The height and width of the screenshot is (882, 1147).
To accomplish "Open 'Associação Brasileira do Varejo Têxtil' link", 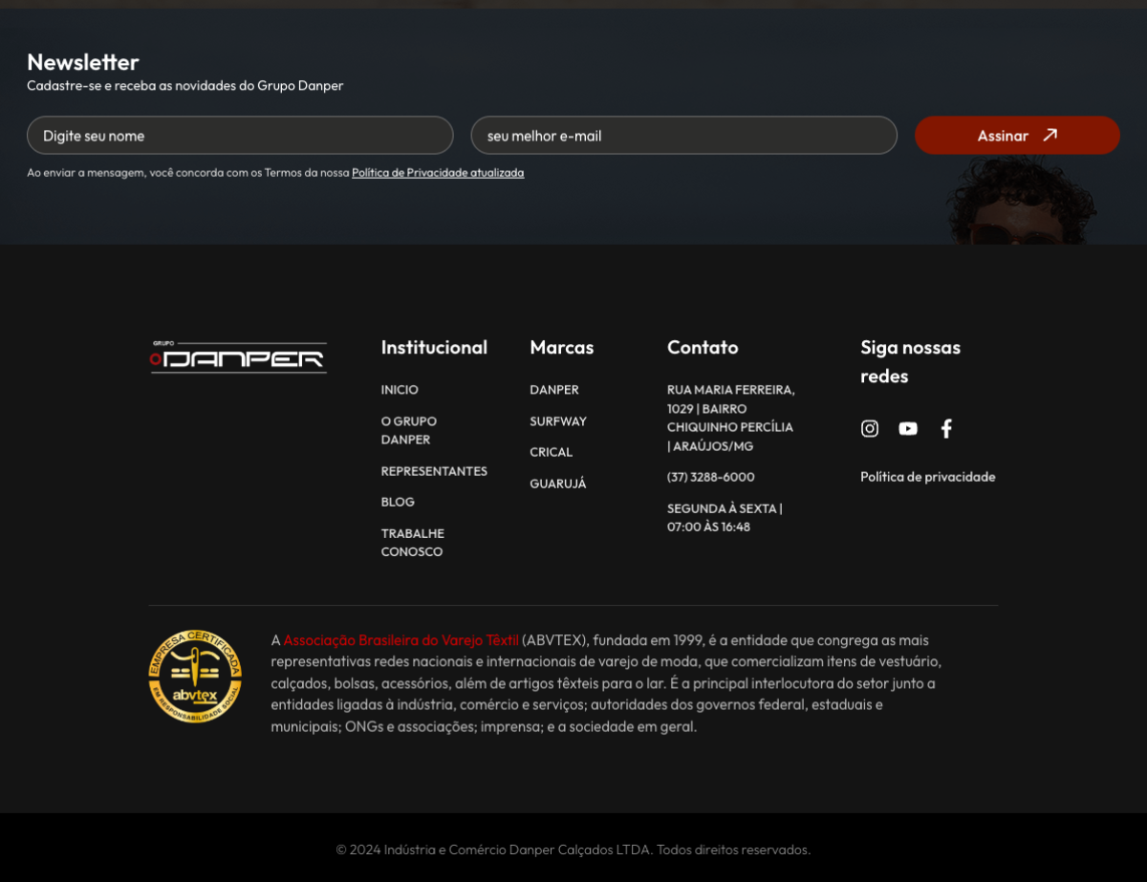I will pyautogui.click(x=400, y=640).
